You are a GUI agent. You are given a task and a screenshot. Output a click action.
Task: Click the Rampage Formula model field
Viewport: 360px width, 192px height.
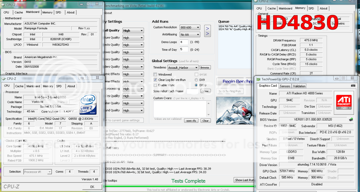[x=47, y=29]
